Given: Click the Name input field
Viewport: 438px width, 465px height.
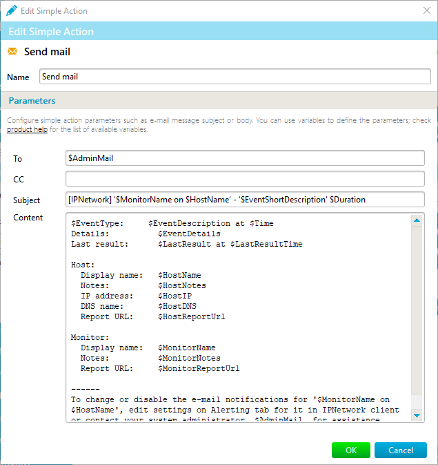Looking at the screenshot, I should 235,77.
